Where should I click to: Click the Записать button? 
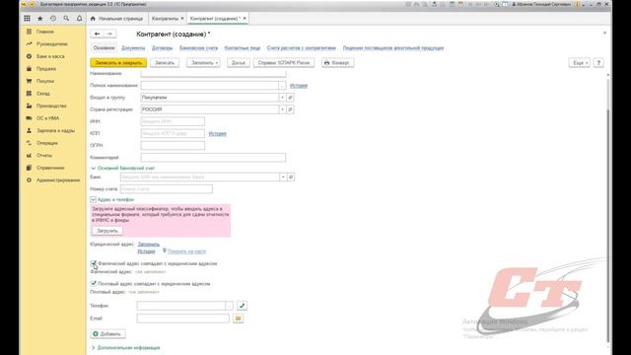click(165, 63)
